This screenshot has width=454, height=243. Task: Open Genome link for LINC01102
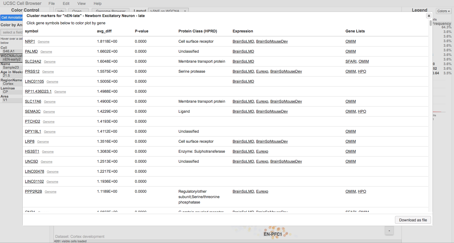pyautogui.click(x=52, y=182)
